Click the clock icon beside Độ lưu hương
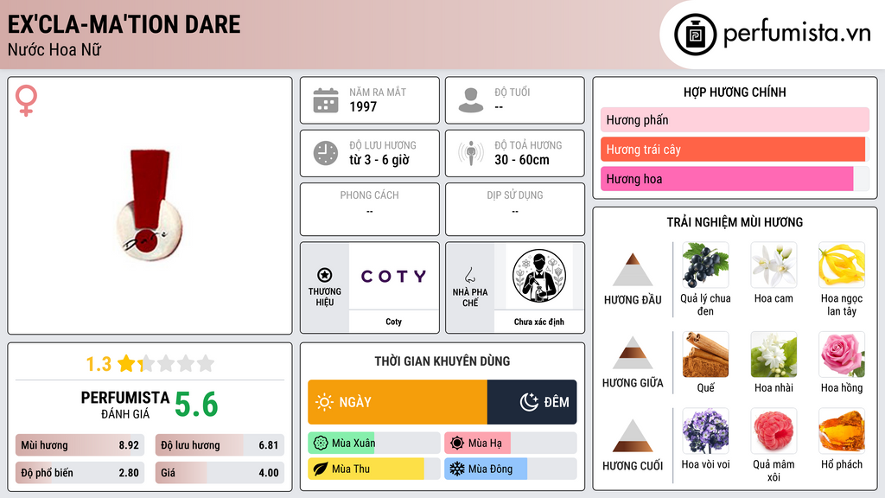 pos(326,153)
